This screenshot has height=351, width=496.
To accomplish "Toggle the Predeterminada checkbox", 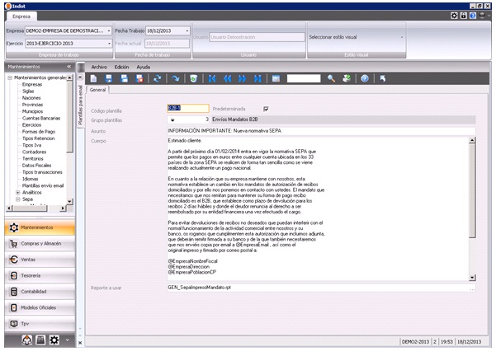I will (x=266, y=108).
